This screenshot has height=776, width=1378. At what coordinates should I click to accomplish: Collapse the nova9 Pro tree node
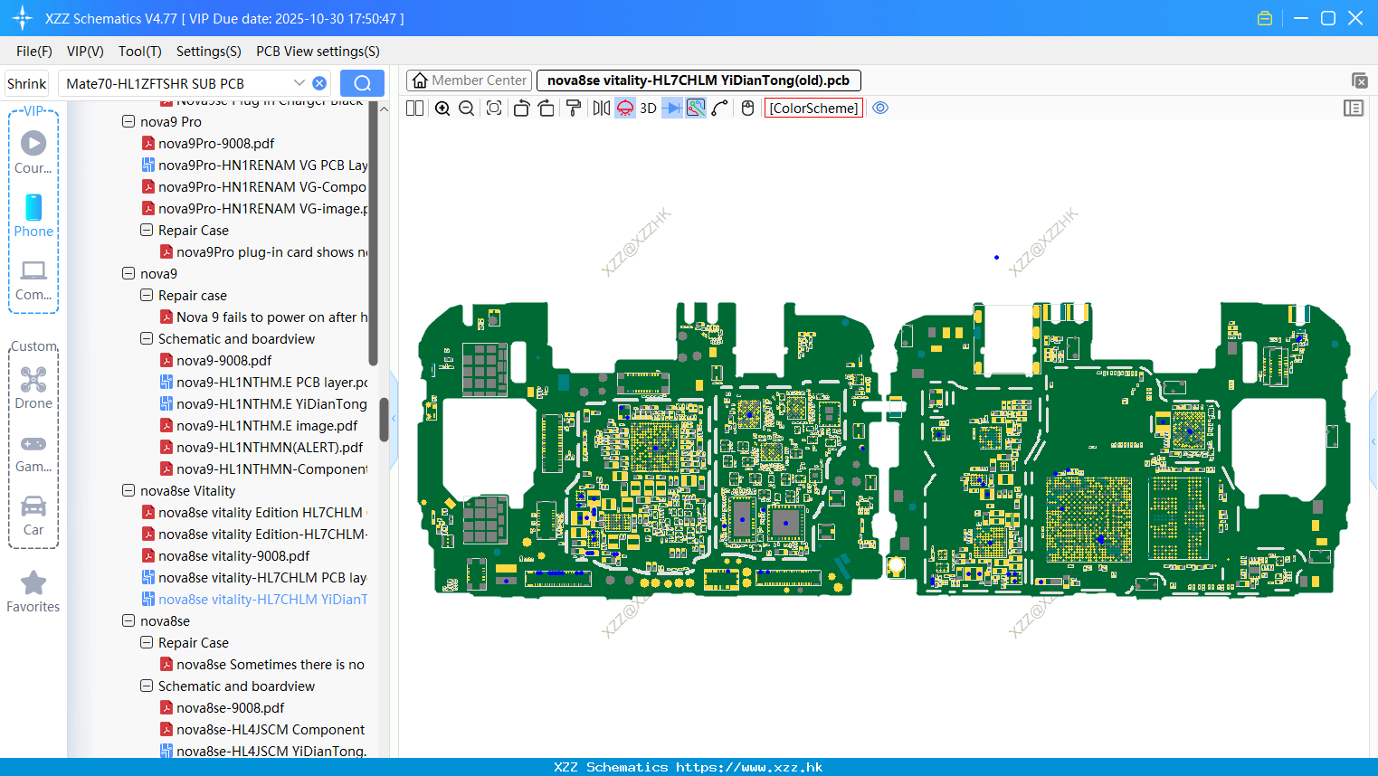[128, 121]
